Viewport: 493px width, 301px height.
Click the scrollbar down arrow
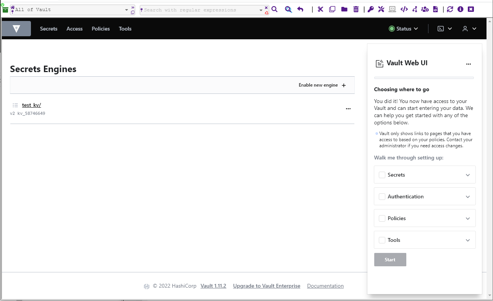click(x=490, y=295)
